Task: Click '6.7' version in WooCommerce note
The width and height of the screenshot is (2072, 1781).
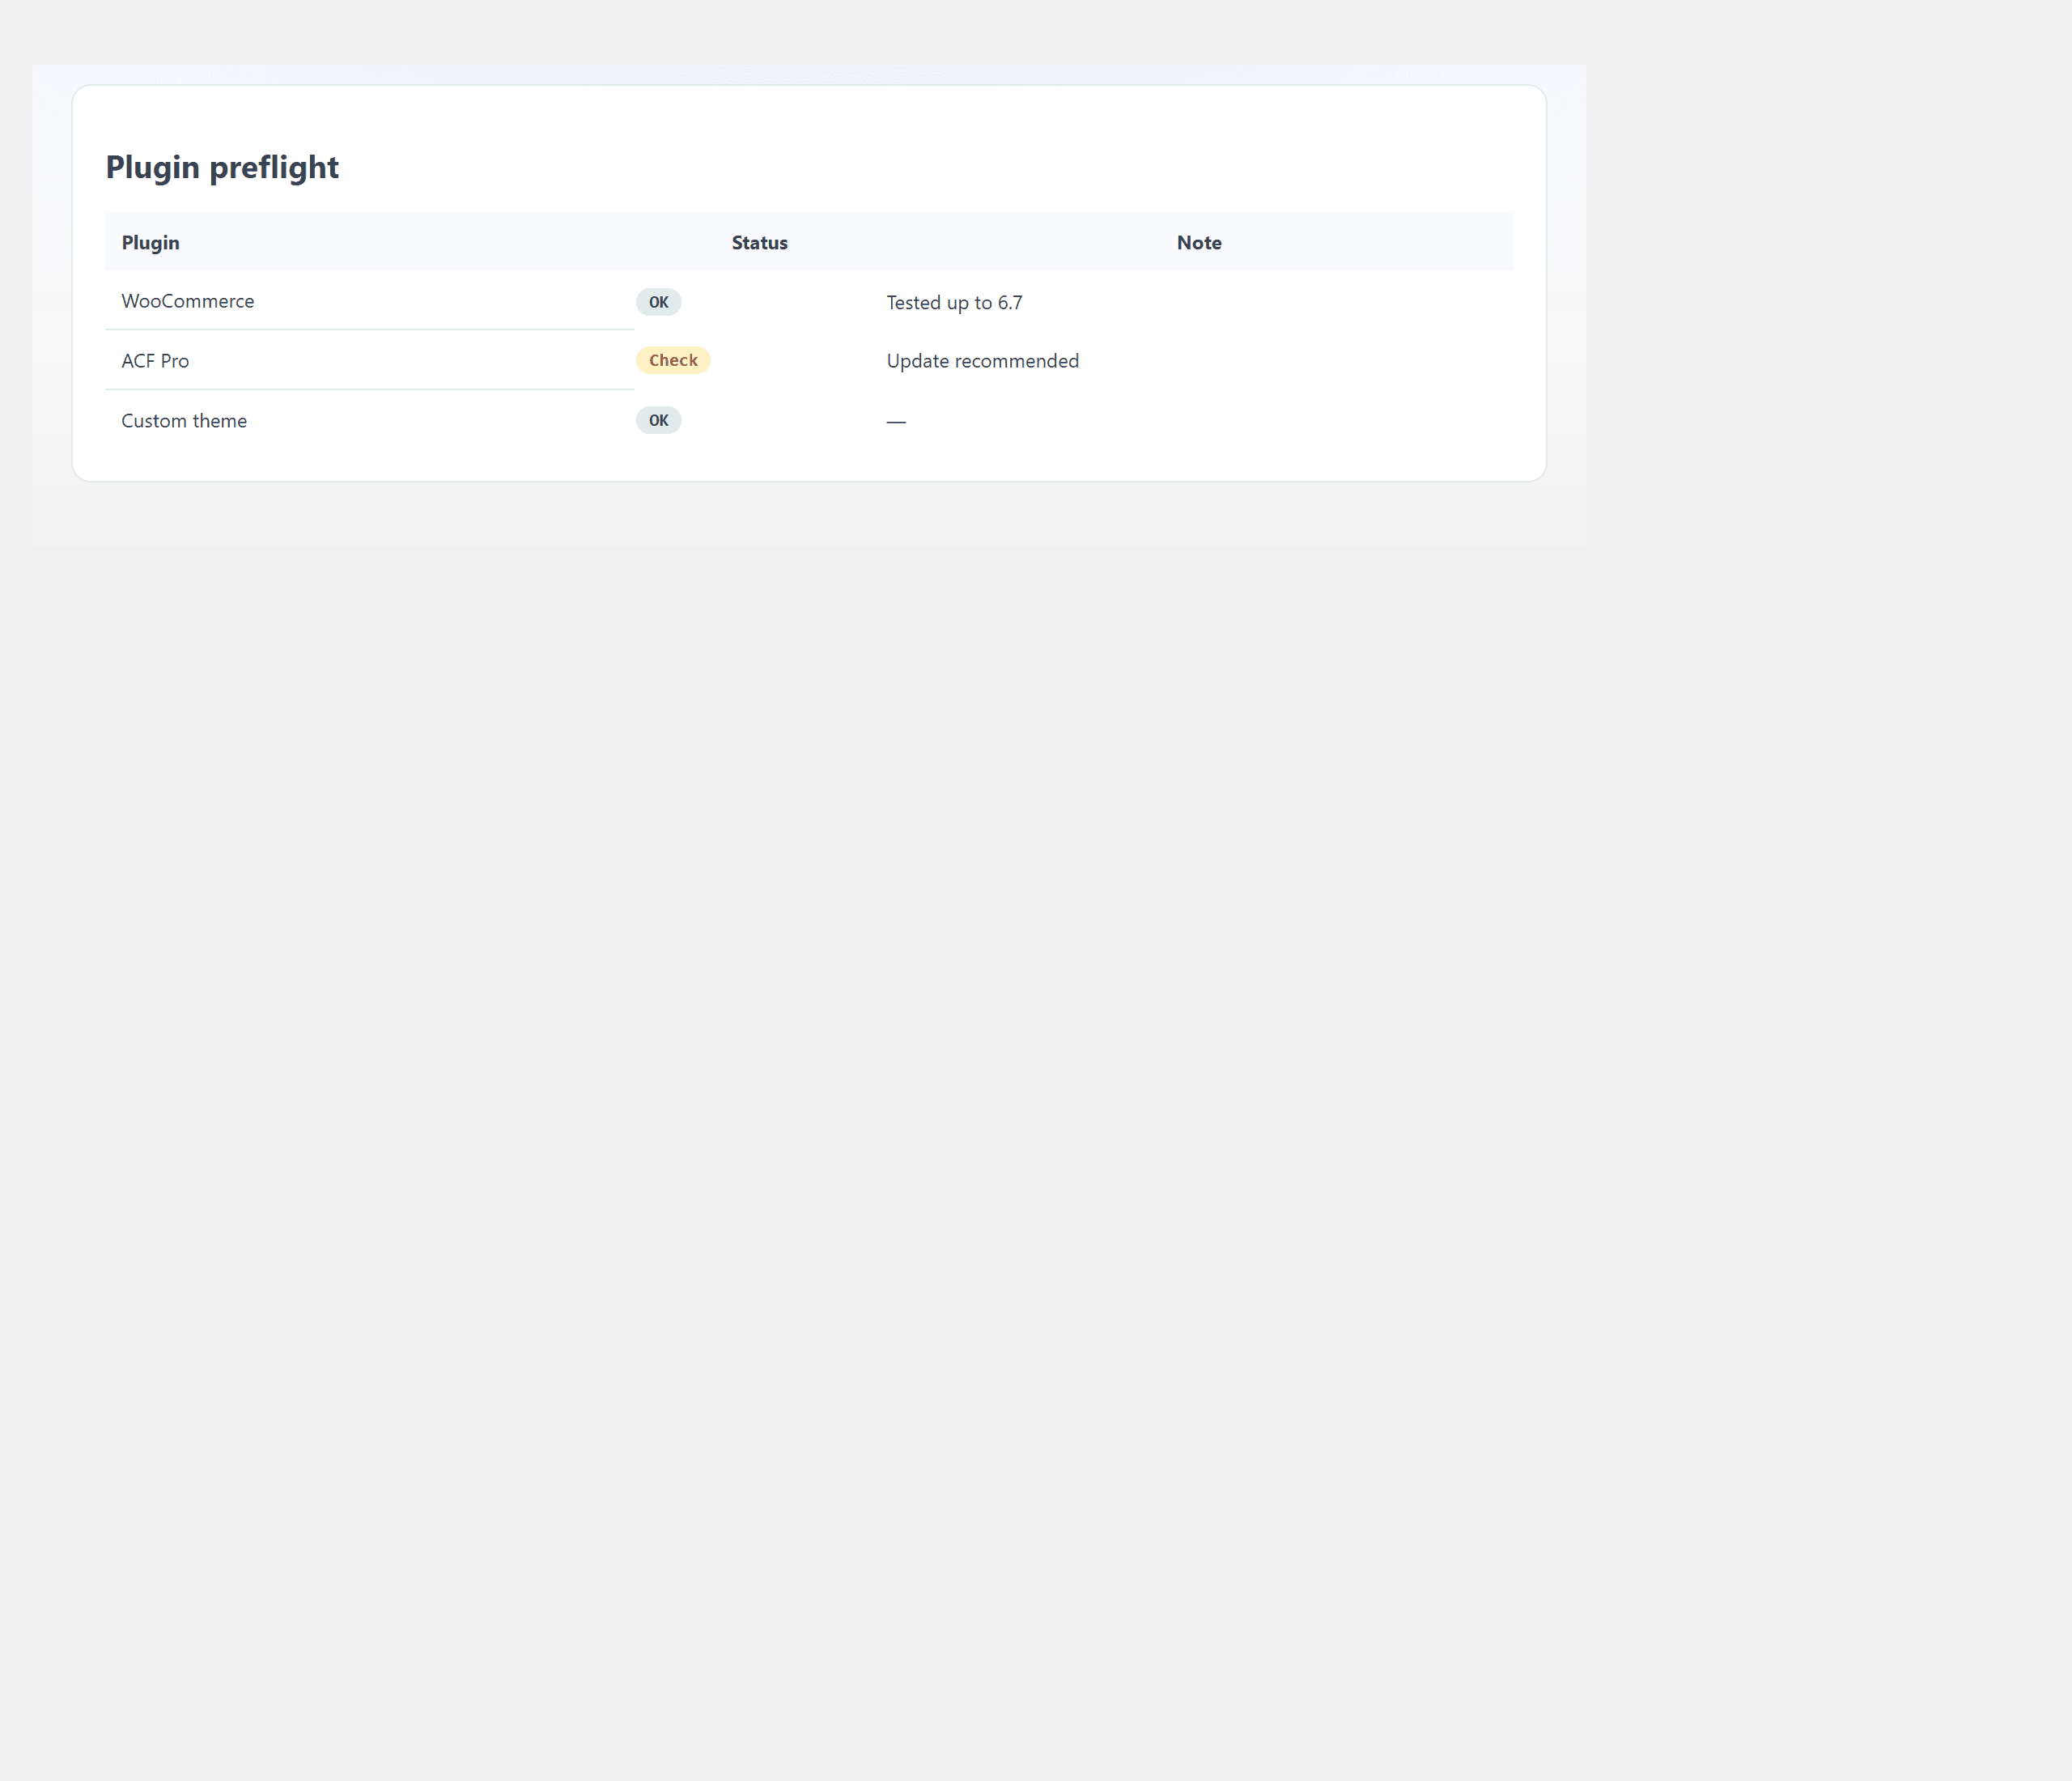Action: click(x=1010, y=303)
